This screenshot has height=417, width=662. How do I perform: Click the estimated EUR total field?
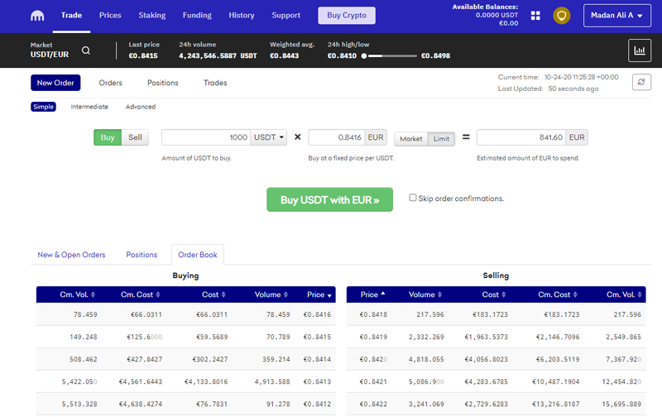pos(521,137)
